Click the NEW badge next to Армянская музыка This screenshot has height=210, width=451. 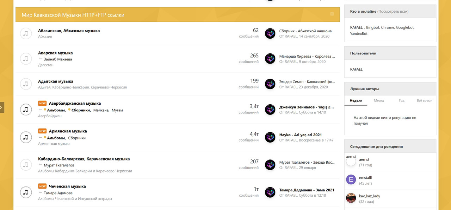42,131
